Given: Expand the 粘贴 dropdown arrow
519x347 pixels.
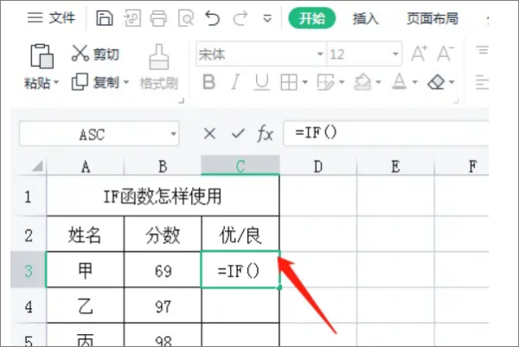Looking at the screenshot, I should (56, 82).
